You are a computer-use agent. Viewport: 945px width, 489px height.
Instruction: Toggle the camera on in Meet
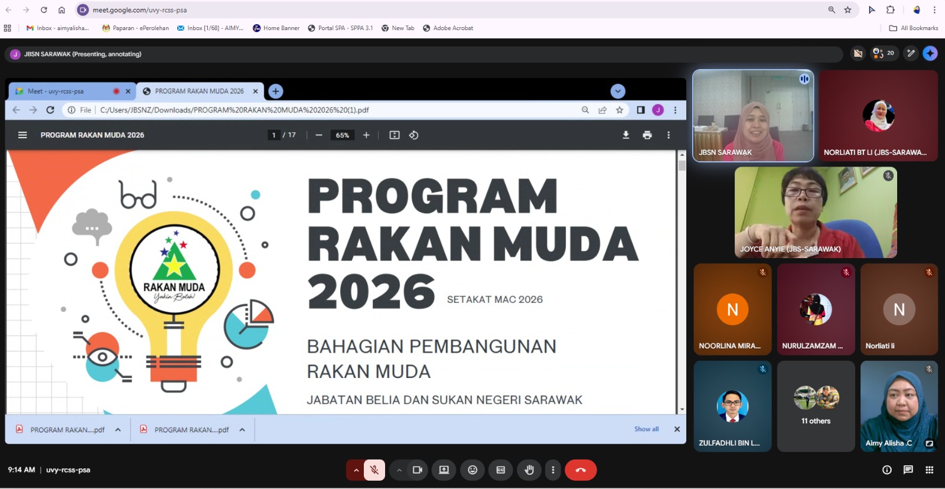coord(418,470)
